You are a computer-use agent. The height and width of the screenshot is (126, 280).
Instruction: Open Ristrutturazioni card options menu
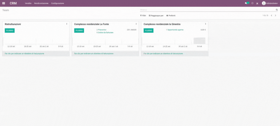coord(67,24)
